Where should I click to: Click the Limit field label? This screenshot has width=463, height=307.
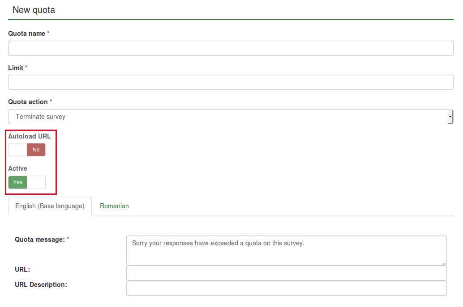(16, 67)
